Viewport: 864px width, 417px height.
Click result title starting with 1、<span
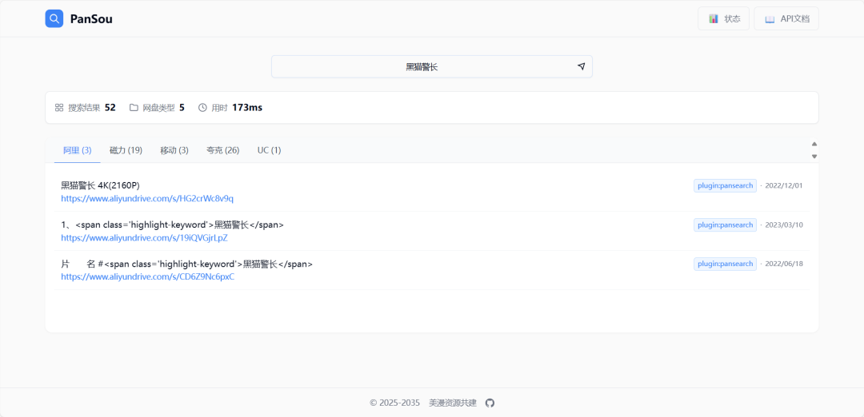coord(173,224)
